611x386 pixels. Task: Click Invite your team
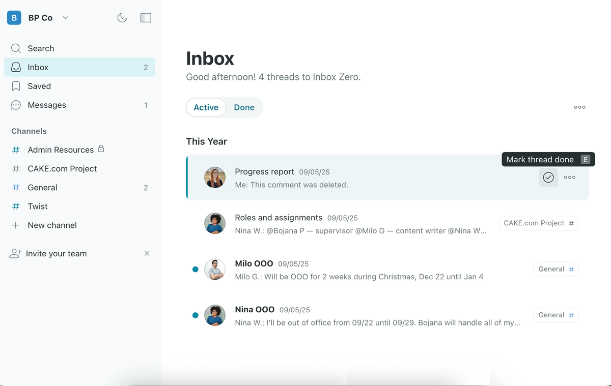[56, 253]
